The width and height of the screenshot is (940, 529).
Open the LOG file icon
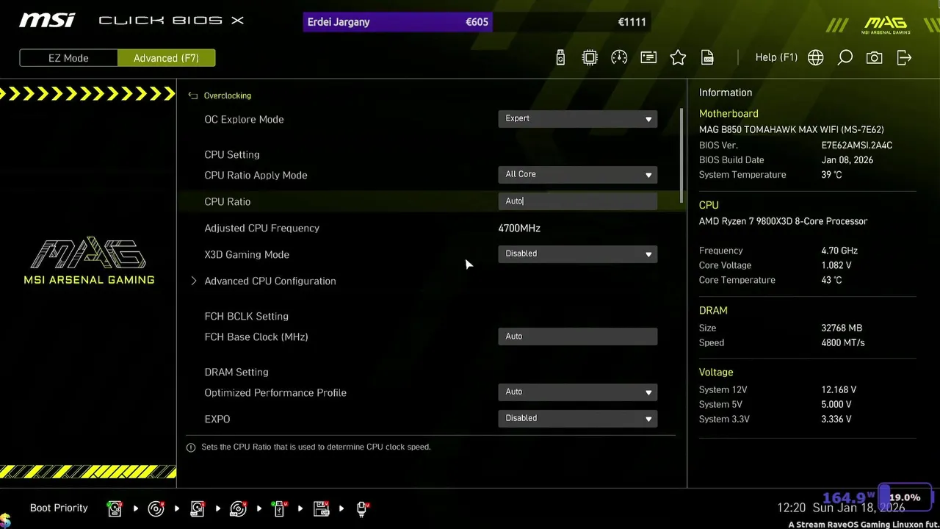707,57
